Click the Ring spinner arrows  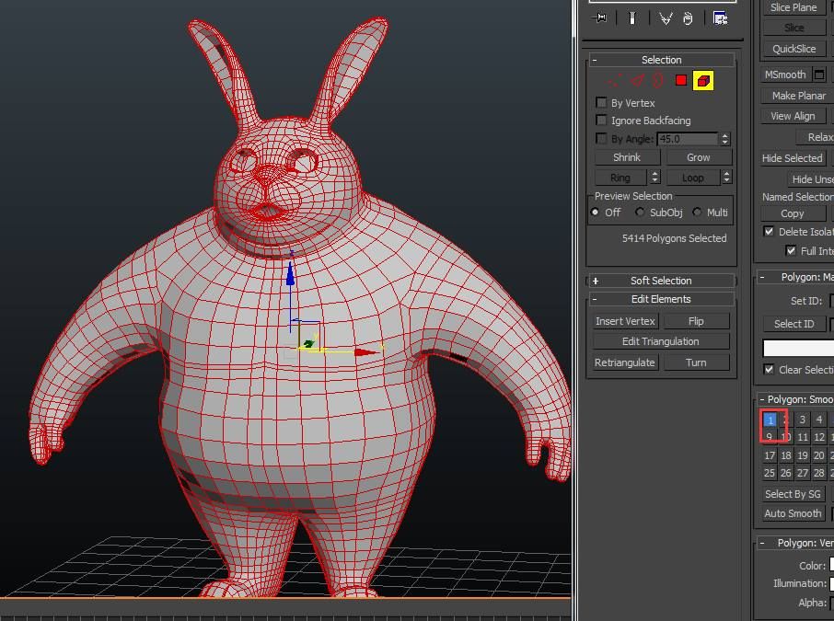pos(654,177)
